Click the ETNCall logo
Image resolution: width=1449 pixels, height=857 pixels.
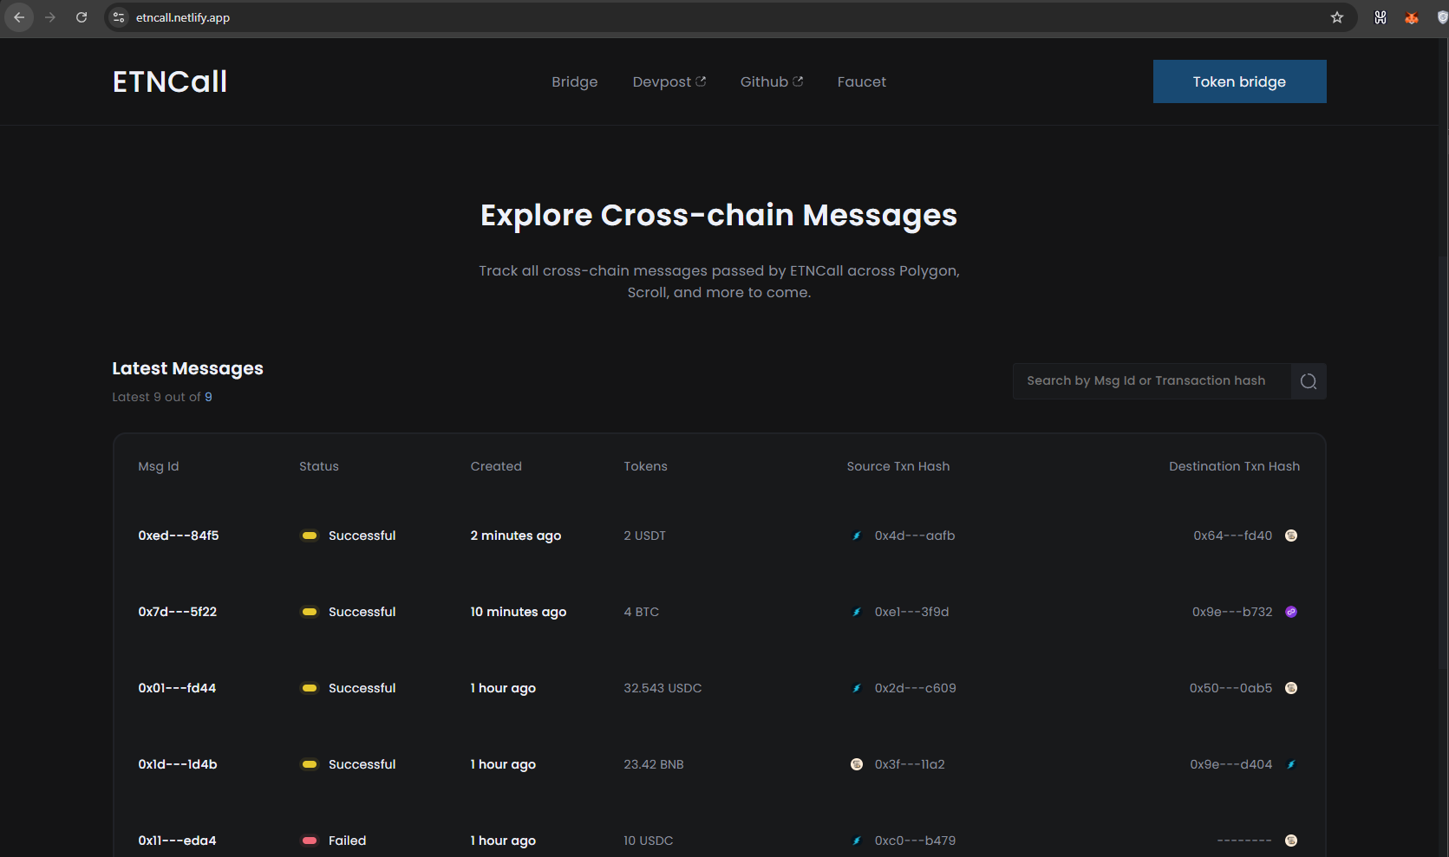click(x=170, y=81)
